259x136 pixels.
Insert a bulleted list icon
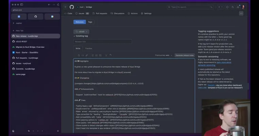tap(92, 55)
